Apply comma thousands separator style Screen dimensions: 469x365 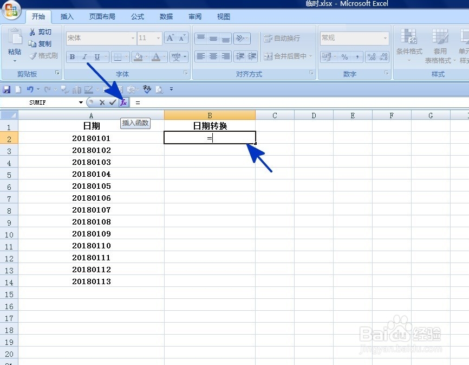point(357,56)
